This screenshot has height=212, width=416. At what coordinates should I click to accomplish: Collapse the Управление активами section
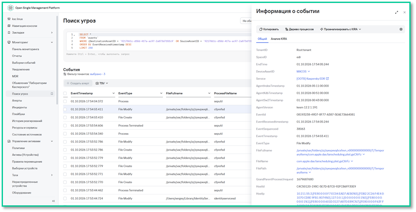[52, 141]
